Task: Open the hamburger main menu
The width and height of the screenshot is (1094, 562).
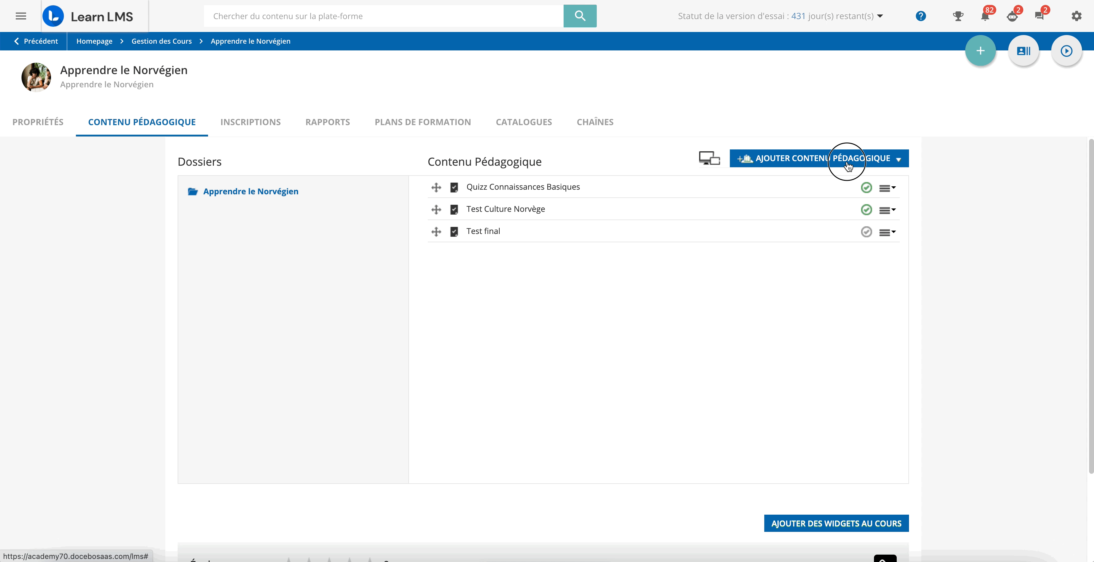Action: tap(21, 16)
